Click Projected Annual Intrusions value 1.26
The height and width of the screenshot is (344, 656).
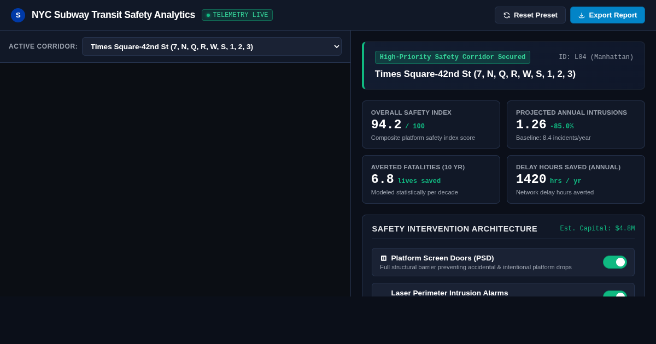pyautogui.click(x=531, y=125)
